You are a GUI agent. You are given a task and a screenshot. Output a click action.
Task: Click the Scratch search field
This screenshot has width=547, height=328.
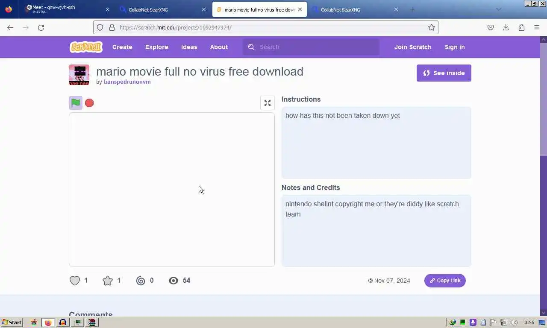coord(311,47)
